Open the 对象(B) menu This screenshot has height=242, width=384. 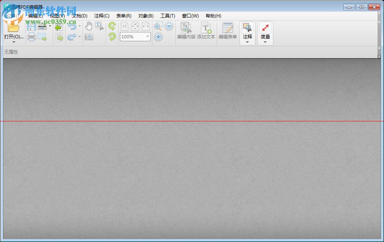(146, 16)
